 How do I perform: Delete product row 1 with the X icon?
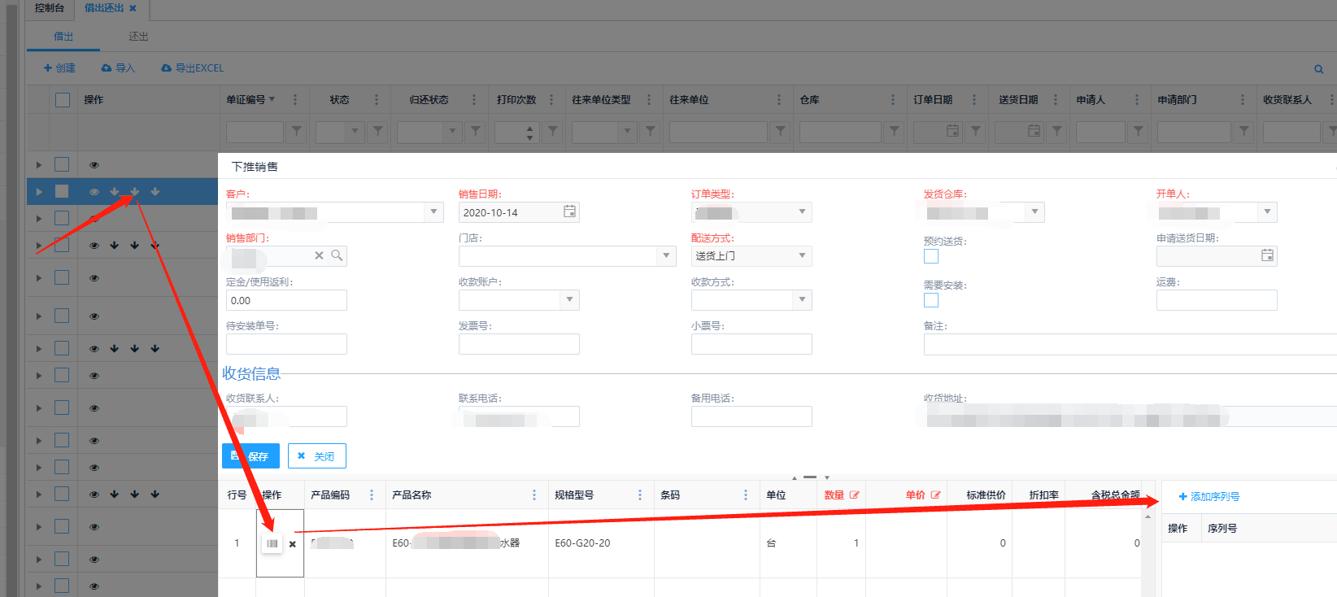(x=293, y=544)
